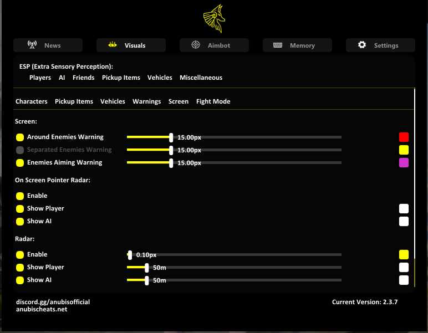
Task: Select Pickup Items sub-tab below divider
Action: (74, 101)
